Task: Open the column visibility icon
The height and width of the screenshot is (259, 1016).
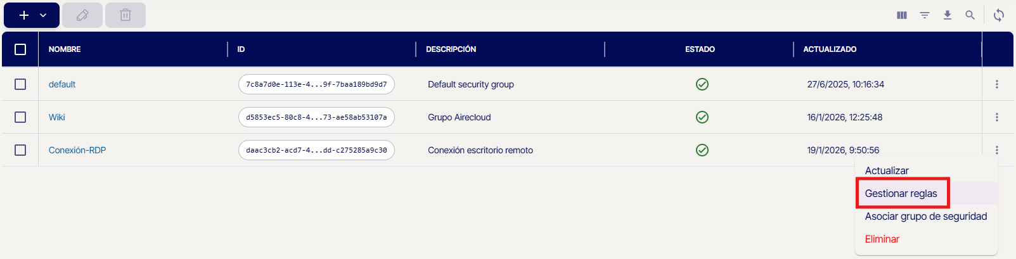Action: click(x=902, y=15)
